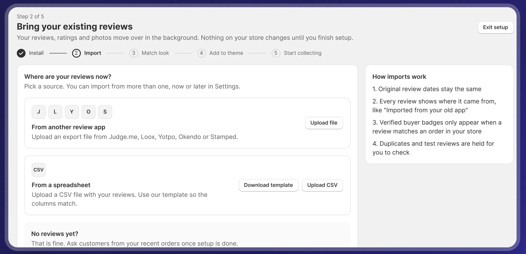Click the Download template button
Screen dimensions: 526x254
tap(268, 185)
